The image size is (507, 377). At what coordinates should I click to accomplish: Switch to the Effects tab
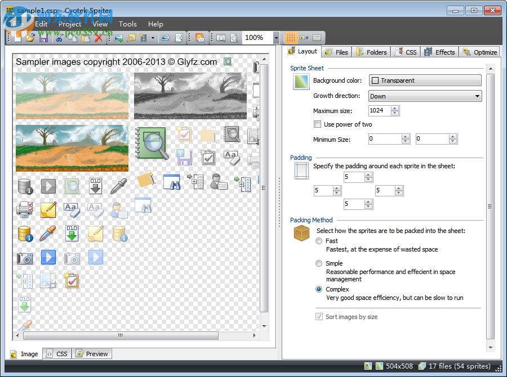(440, 52)
